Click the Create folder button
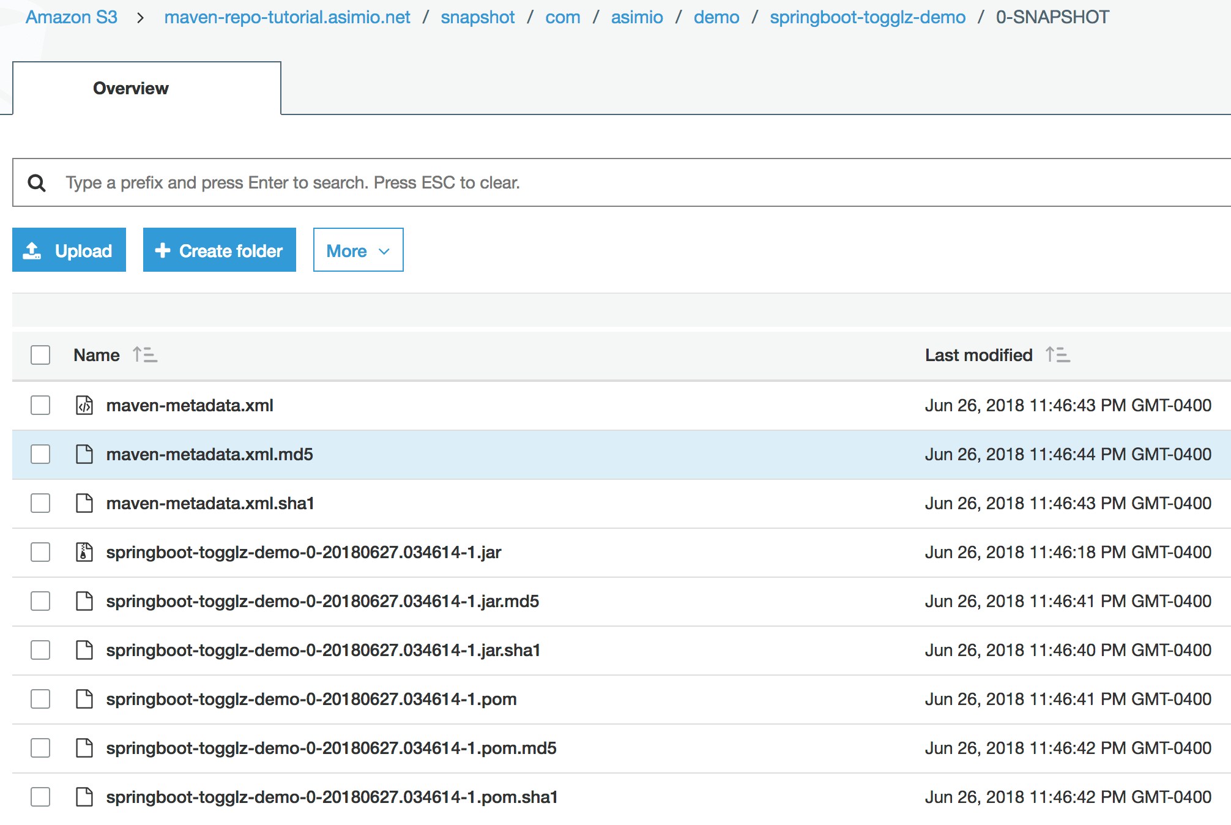 [219, 250]
